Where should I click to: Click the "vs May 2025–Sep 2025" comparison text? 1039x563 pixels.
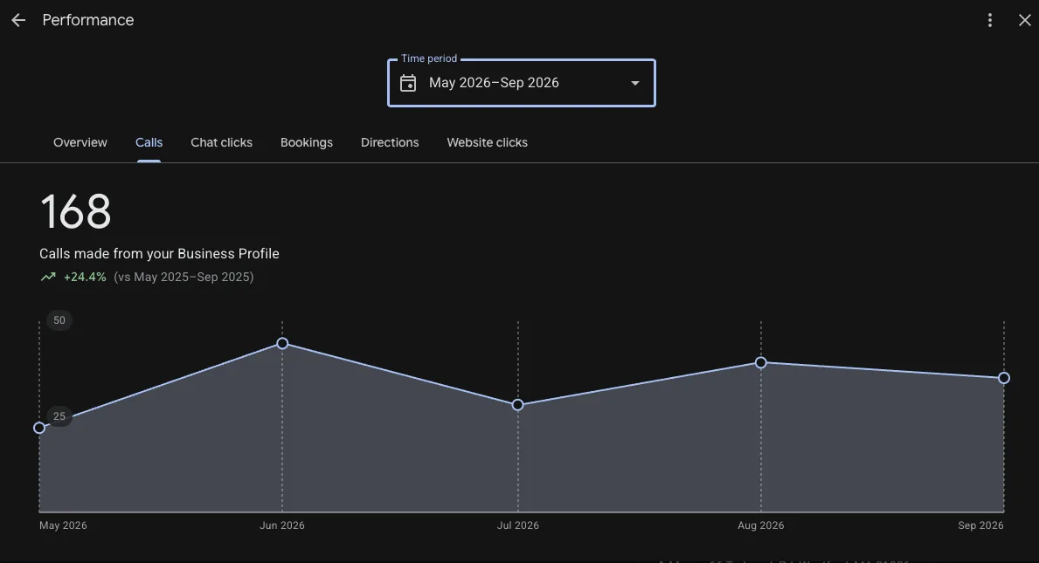184,278
